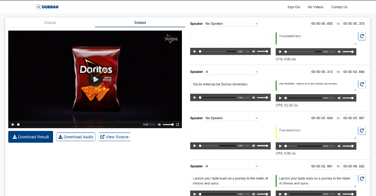
Task: Mute first segment's original audio player
Action: pyautogui.click(x=254, y=51)
